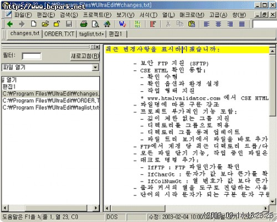
Task: Open the 창(W) menu
Action: point(239,15)
